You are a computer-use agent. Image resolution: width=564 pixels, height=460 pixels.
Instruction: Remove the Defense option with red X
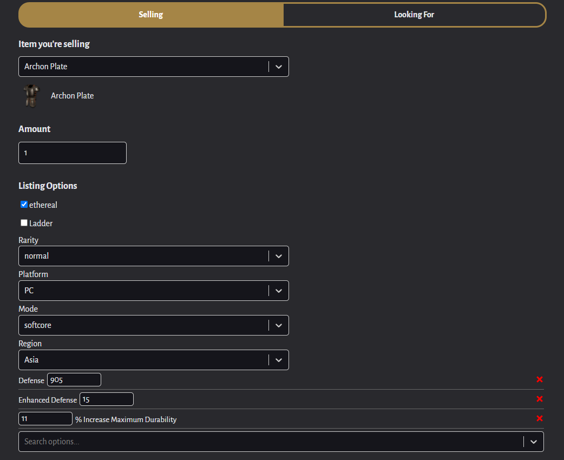pos(540,379)
